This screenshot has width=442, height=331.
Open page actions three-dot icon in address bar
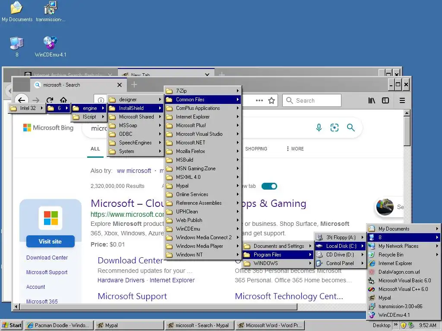point(259,100)
